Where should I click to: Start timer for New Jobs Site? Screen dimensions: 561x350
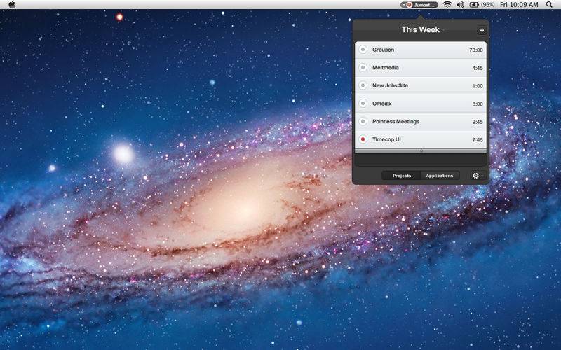click(363, 85)
